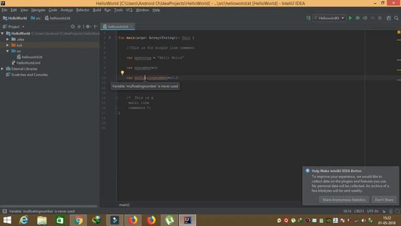
Task: Click the green run gutter arrow beside fun main
Action: 110,38
